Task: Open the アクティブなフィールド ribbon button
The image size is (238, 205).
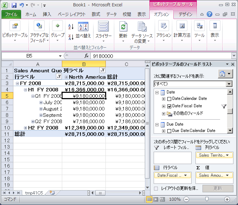Action: 39,31
